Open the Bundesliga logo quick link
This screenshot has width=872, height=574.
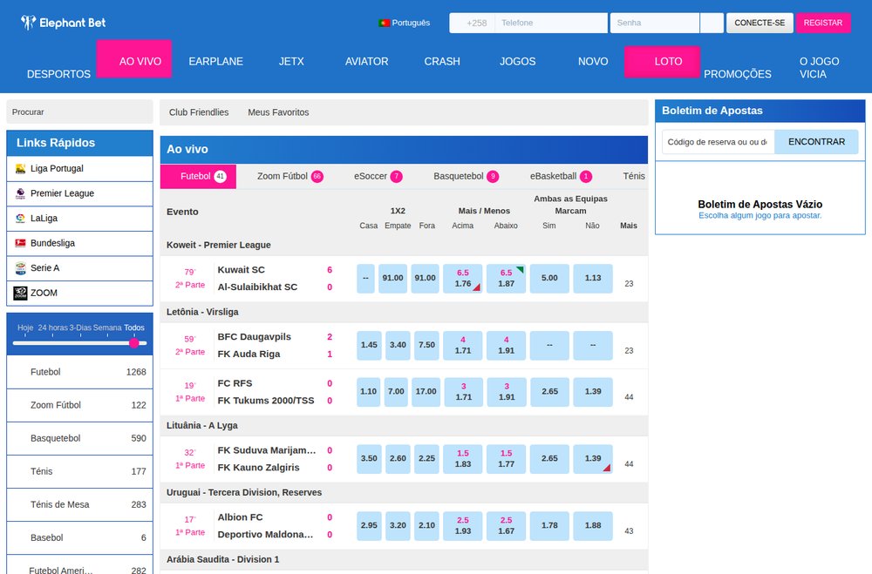point(21,243)
